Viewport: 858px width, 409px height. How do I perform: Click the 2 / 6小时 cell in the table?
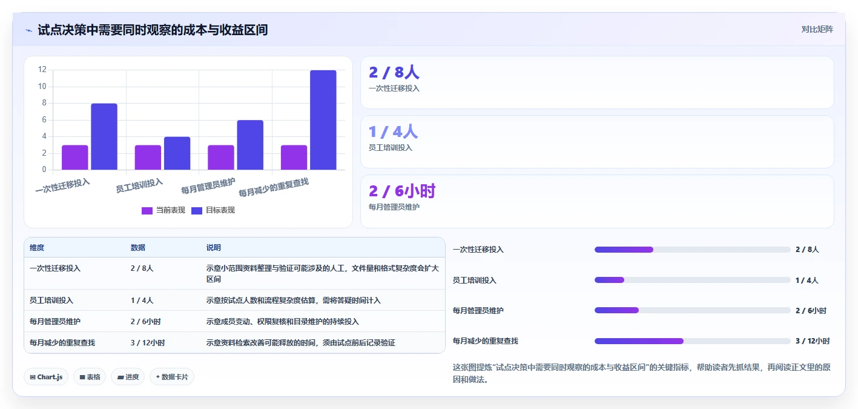tap(145, 321)
